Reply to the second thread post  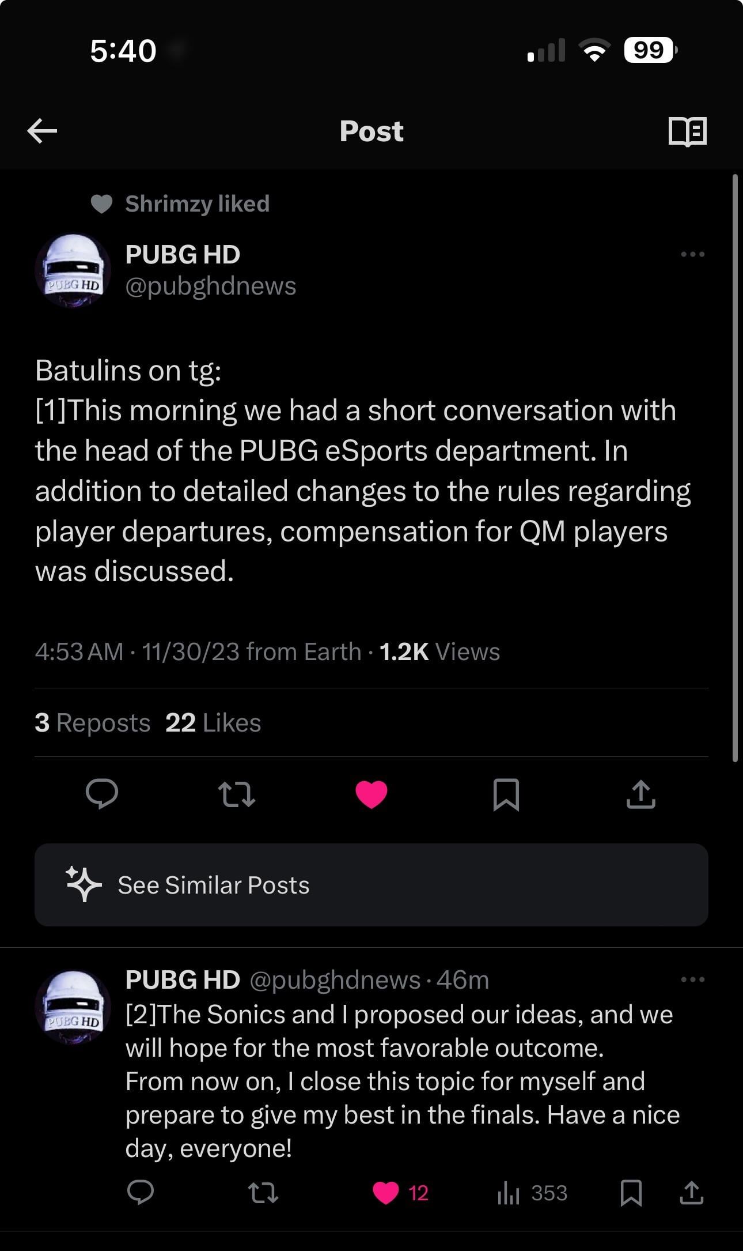click(140, 1193)
